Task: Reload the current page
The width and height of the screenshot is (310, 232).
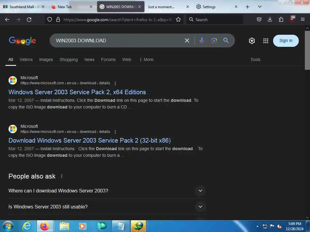Action: tap(29, 20)
